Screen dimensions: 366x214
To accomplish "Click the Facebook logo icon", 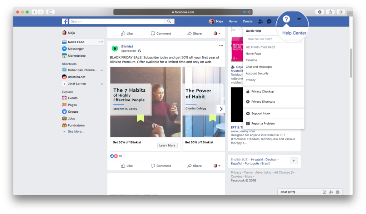I will [x=65, y=21].
